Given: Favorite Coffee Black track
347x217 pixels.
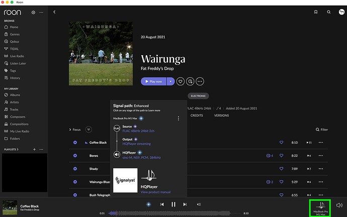Looking at the screenshot, I should [281, 142].
